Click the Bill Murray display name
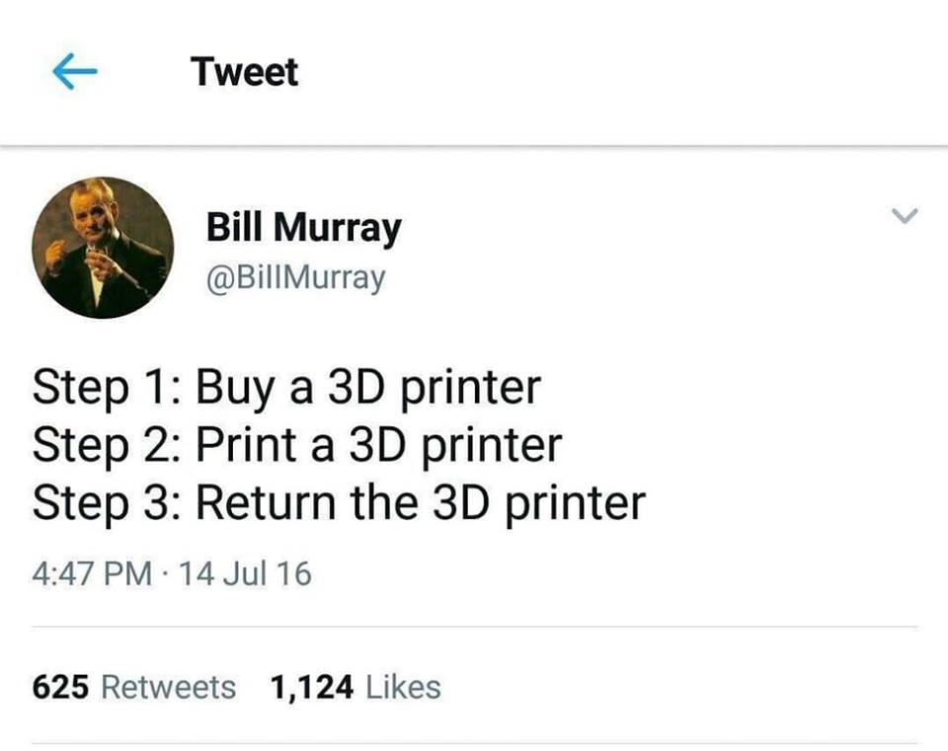 tap(304, 228)
